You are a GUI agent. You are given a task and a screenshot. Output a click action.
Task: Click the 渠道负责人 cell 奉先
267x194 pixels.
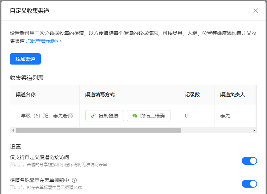[x=225, y=116]
